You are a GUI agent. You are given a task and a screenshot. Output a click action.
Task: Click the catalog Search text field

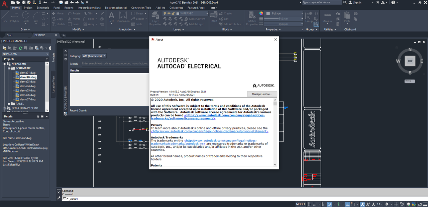point(115,63)
